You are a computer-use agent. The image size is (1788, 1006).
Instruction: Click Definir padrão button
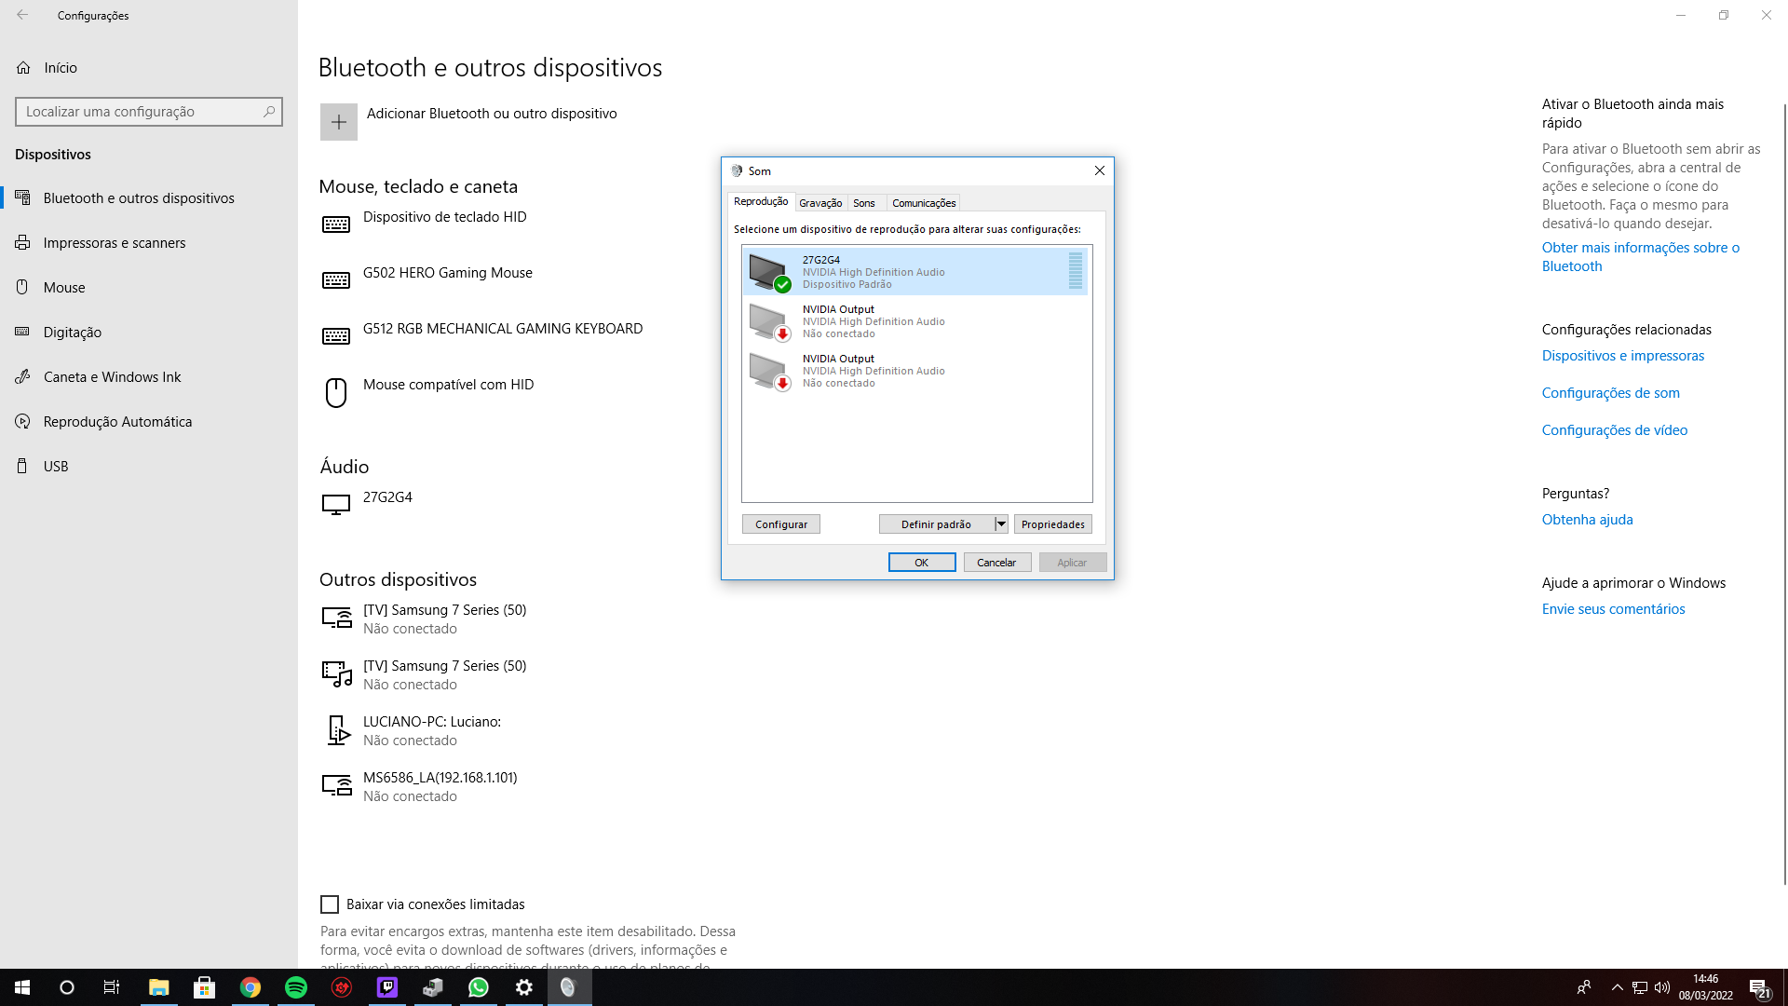click(937, 524)
